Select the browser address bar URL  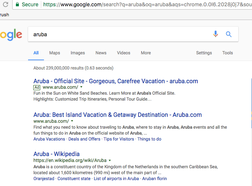coord(147,4)
